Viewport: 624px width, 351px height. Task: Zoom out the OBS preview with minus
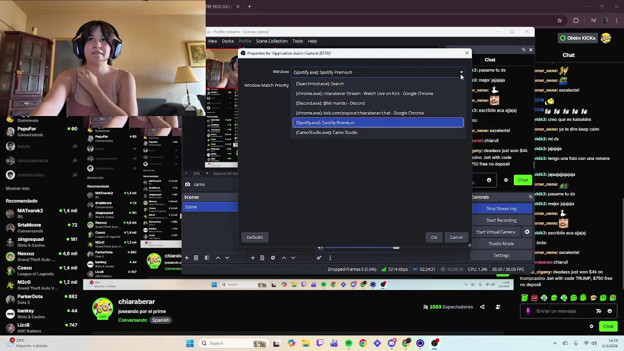186,174
